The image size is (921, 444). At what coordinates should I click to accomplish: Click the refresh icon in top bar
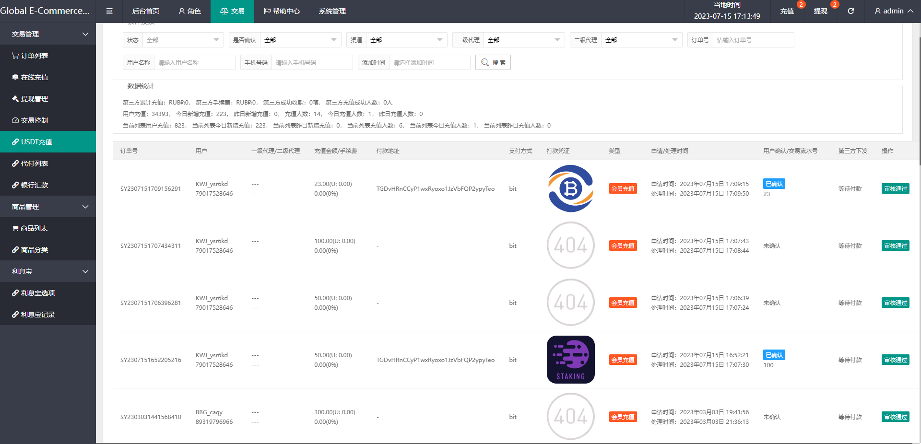click(850, 11)
